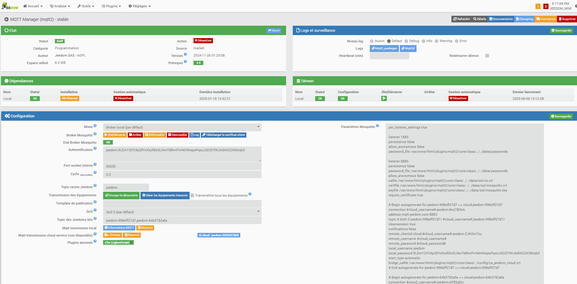
Task: Toggle the Redémarrer démon checkbox
Action: [487, 56]
